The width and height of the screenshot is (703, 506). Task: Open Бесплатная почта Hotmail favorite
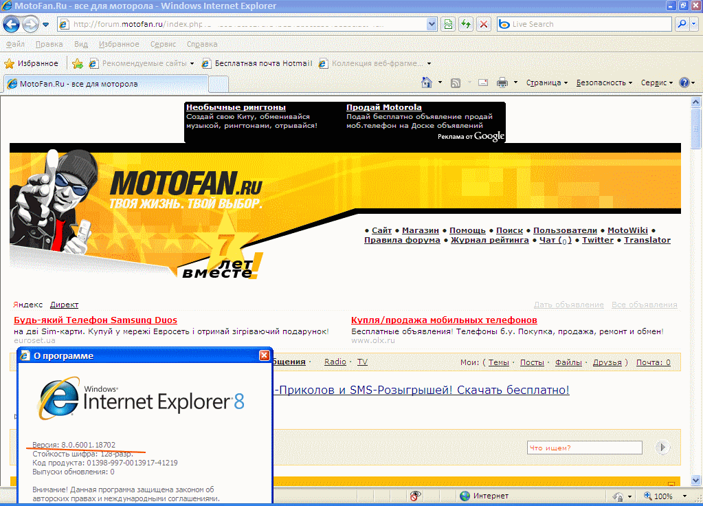257,63
